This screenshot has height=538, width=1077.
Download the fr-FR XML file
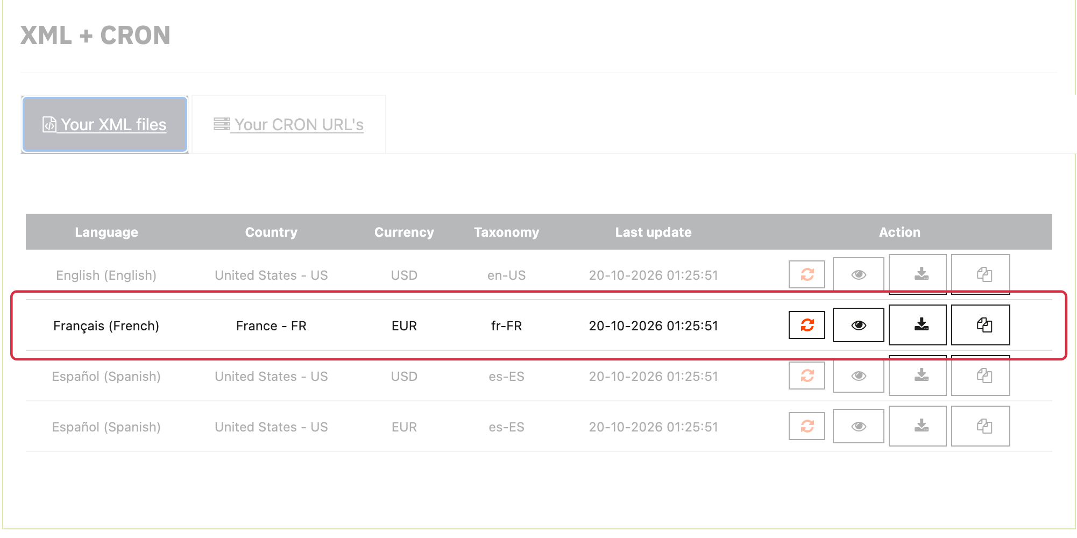point(917,325)
